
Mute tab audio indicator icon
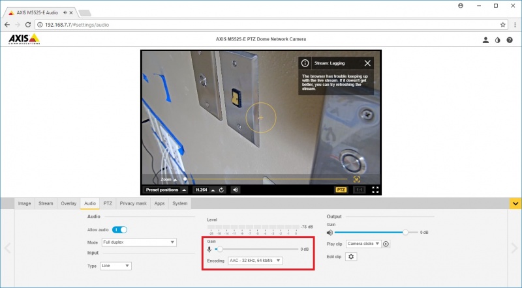65,12
